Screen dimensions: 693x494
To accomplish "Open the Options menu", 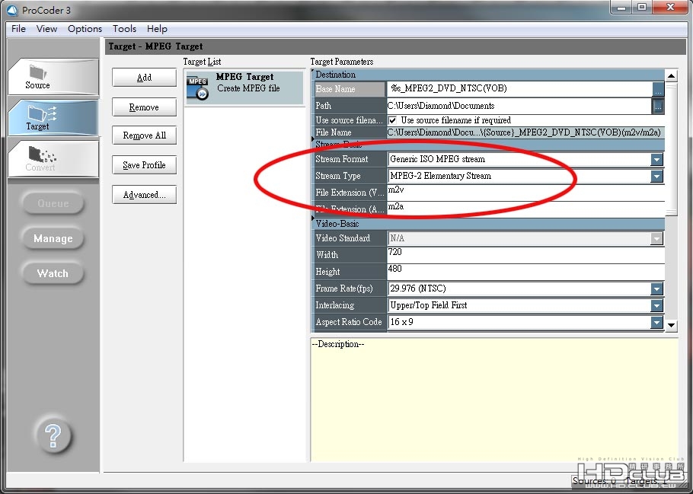I will coord(85,29).
